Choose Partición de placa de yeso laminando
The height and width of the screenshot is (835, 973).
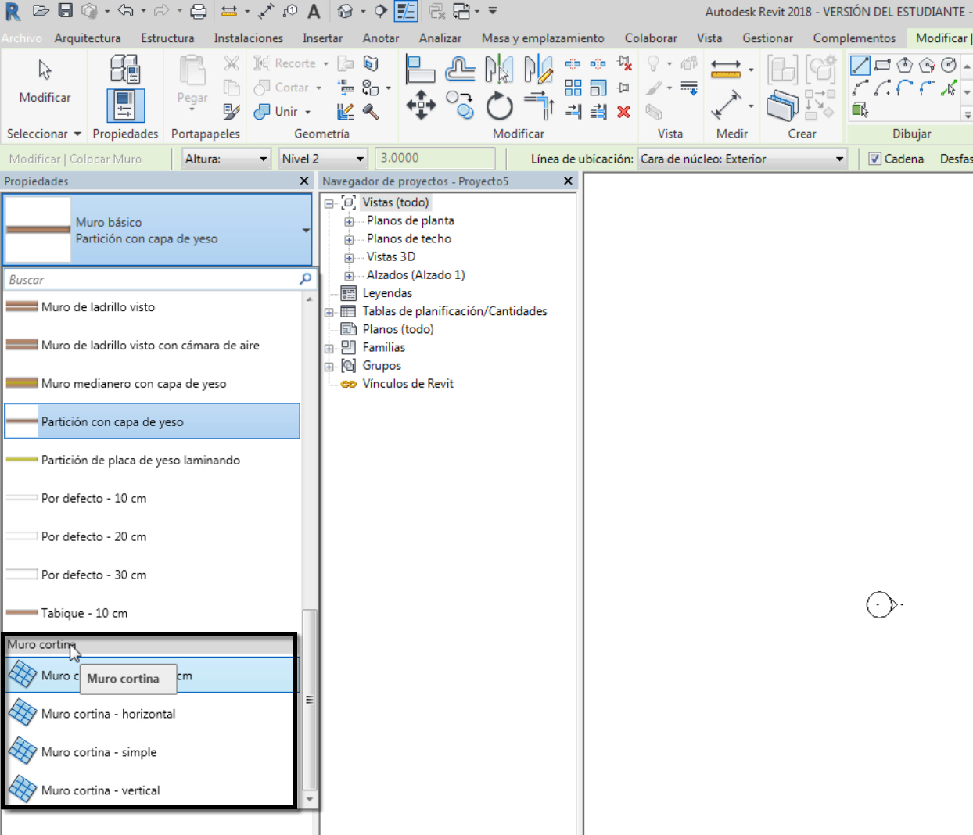pos(153,461)
